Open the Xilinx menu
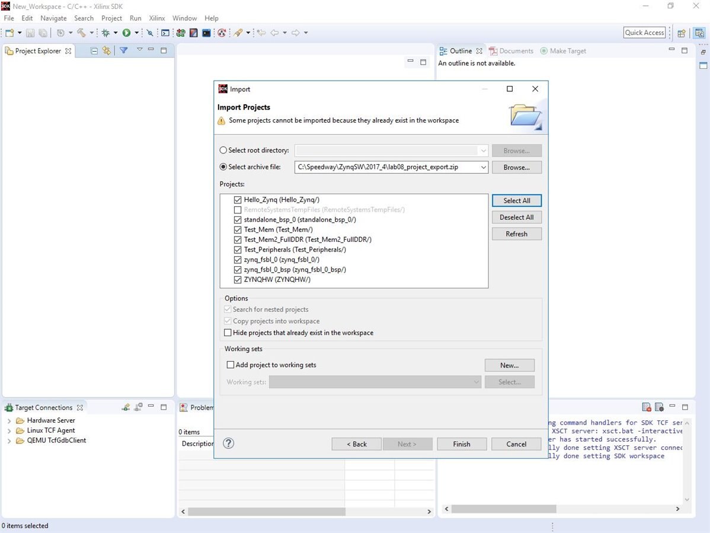This screenshot has height=533, width=710. pos(157,18)
